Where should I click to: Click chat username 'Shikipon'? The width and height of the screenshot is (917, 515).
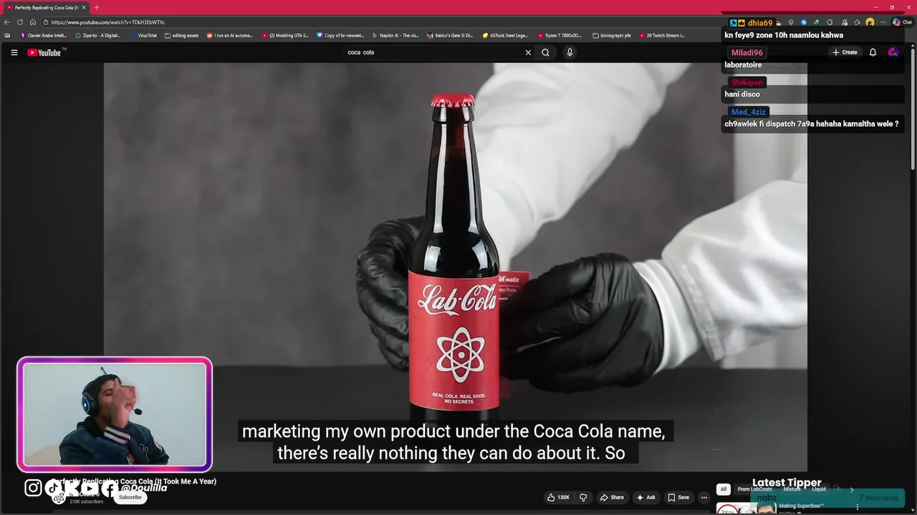tap(747, 82)
